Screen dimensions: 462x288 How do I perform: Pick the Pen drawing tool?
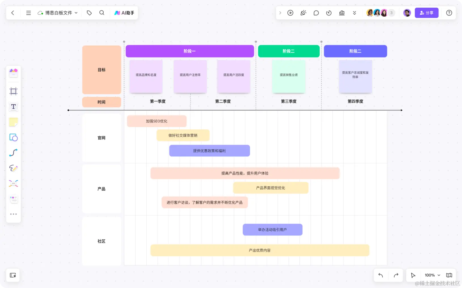(13, 168)
